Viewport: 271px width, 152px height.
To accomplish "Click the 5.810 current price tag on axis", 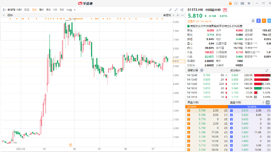I will 179,61.
